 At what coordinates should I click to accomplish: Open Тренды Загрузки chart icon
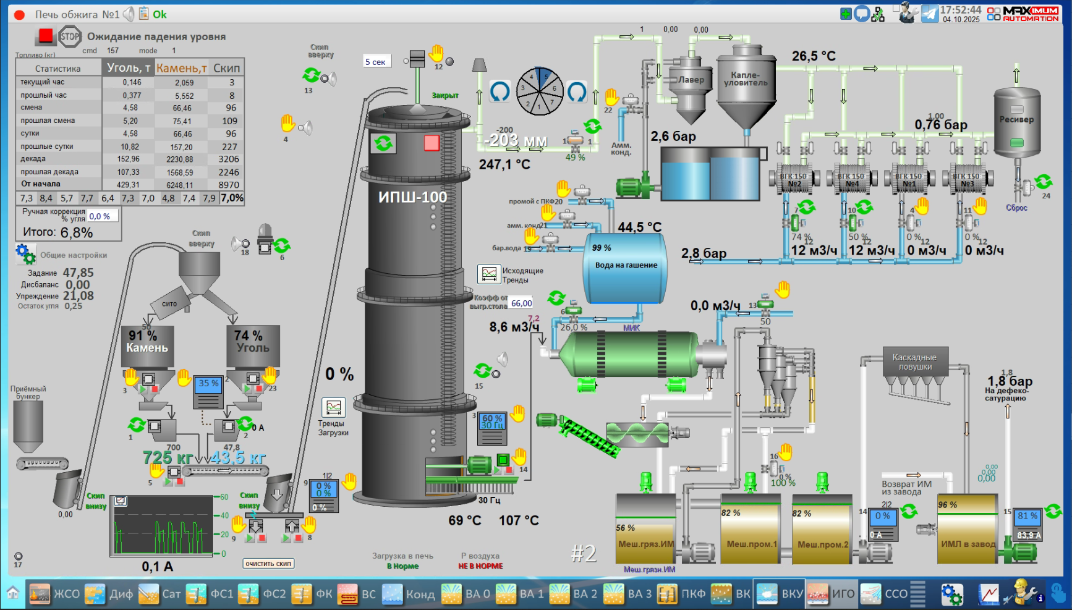click(x=333, y=407)
